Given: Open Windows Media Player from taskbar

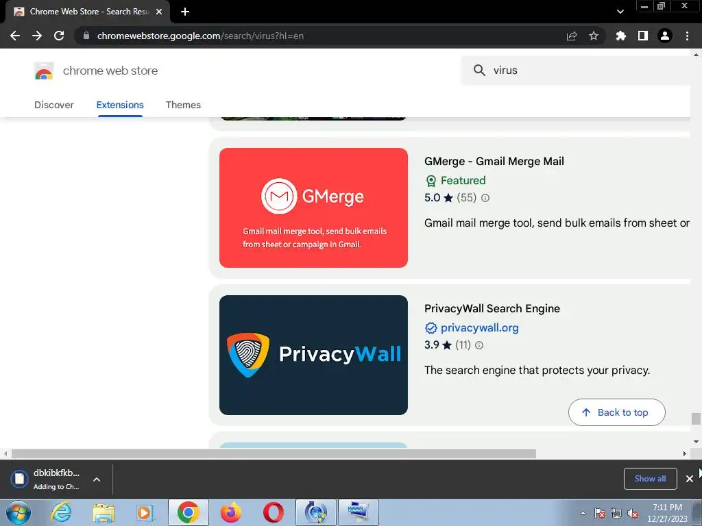Looking at the screenshot, I should (x=145, y=512).
